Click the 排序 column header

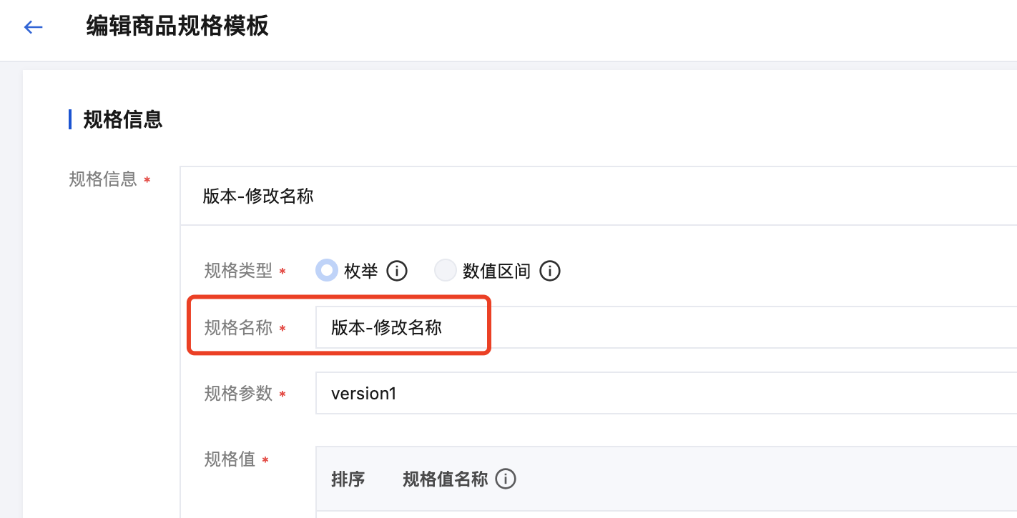tap(348, 479)
